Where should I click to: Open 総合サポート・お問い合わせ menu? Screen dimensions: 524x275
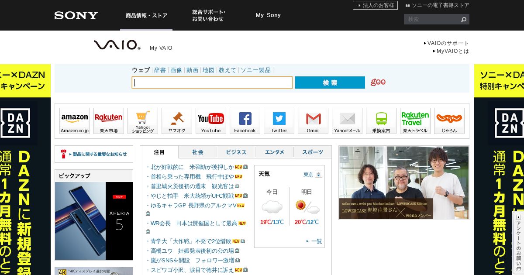coord(209,15)
